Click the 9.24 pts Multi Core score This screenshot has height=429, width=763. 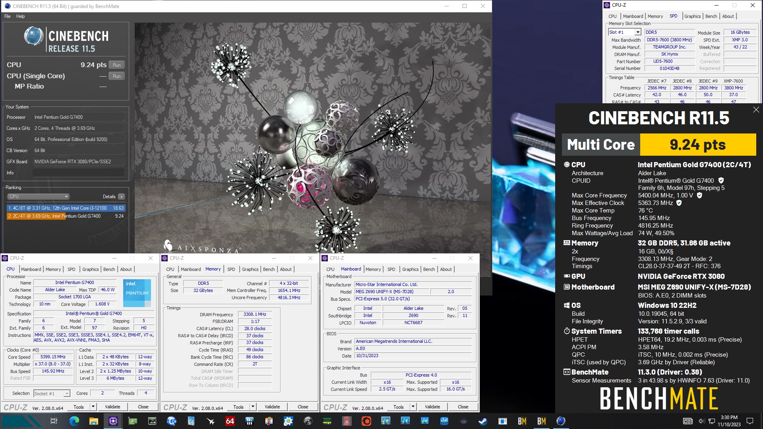pos(698,145)
